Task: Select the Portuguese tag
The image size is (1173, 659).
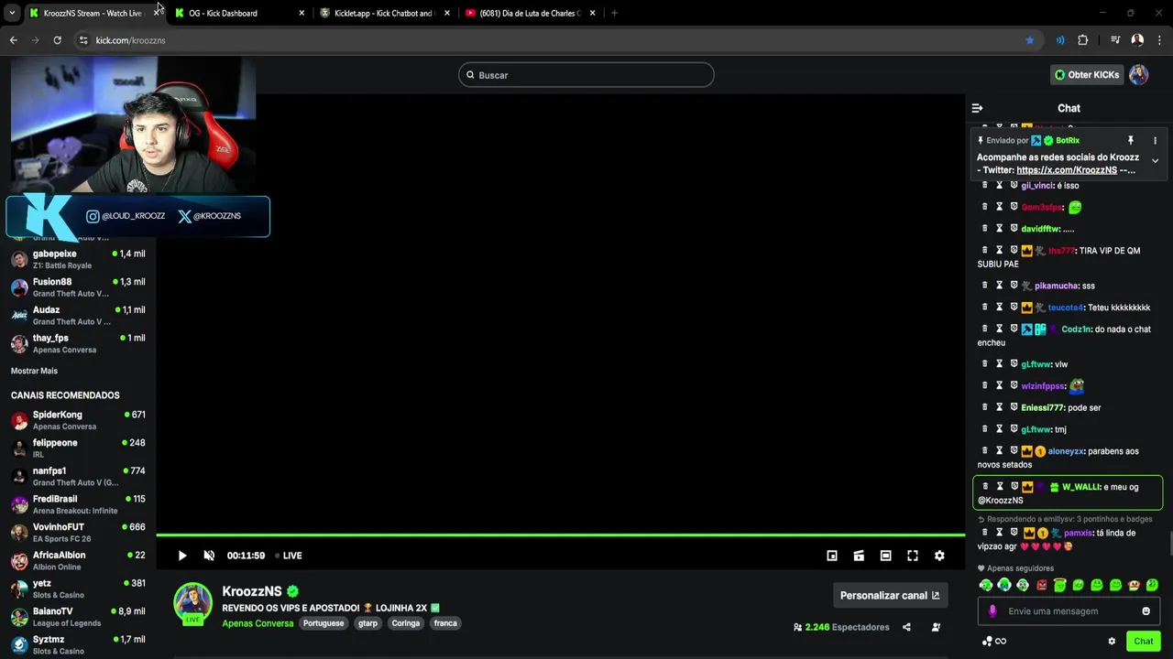Action: pos(323,623)
